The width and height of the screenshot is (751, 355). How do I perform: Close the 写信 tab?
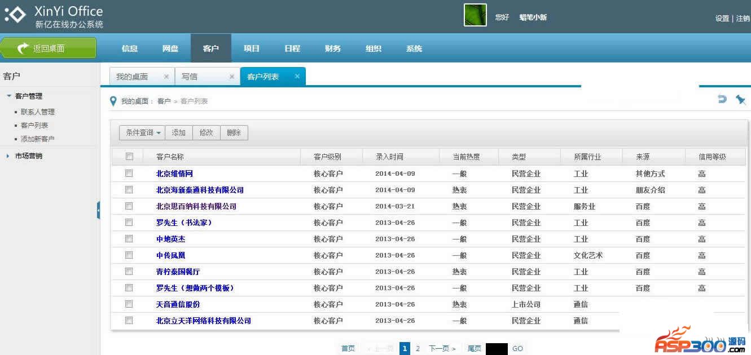(x=231, y=77)
